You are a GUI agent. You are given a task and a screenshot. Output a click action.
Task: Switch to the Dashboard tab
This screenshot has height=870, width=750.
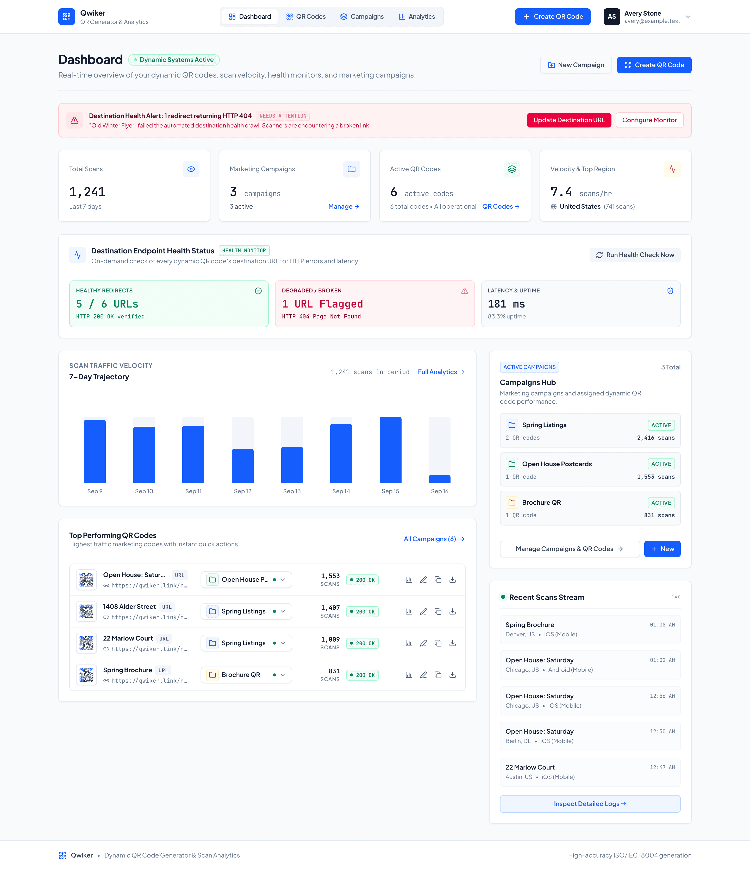click(250, 17)
